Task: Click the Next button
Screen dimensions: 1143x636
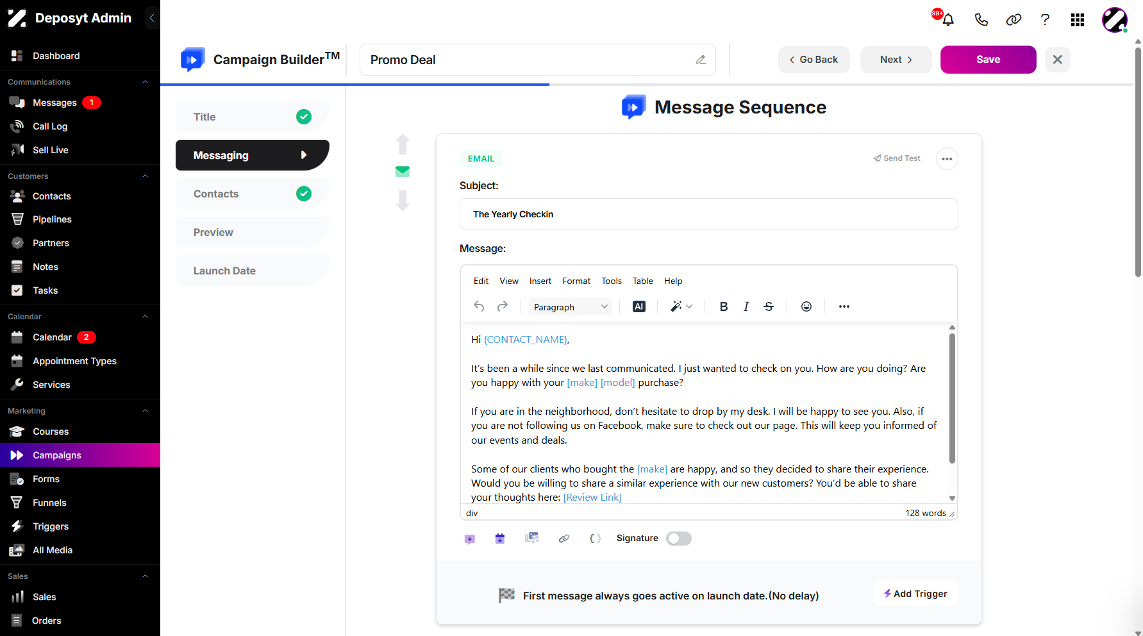Action: (896, 60)
